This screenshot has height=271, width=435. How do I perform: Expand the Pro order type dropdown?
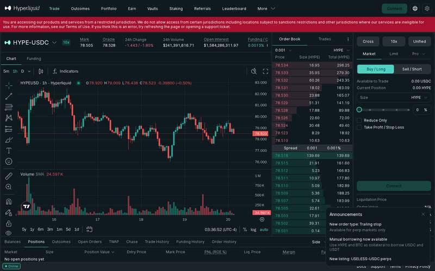pyautogui.click(x=418, y=54)
